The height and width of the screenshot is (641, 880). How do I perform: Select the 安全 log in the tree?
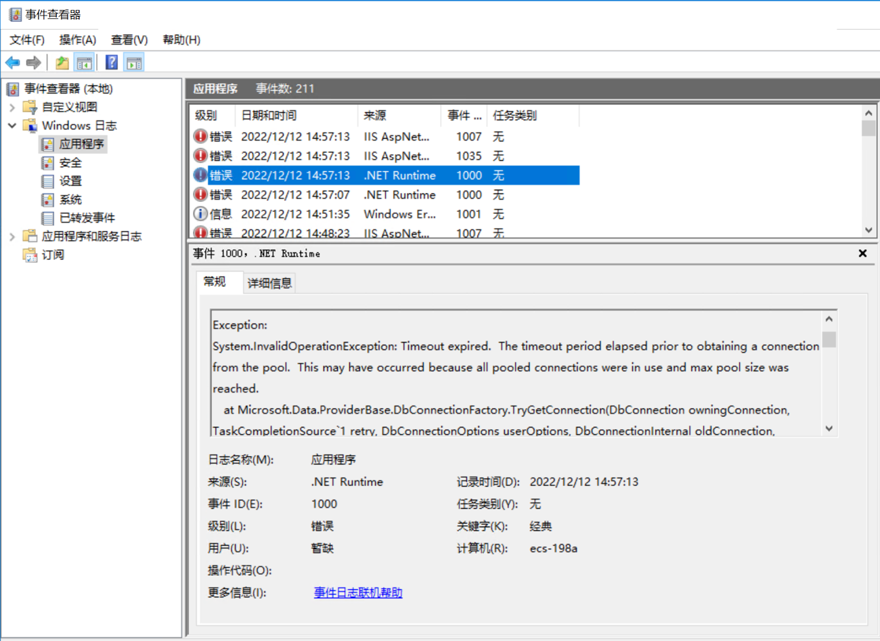coord(70,162)
